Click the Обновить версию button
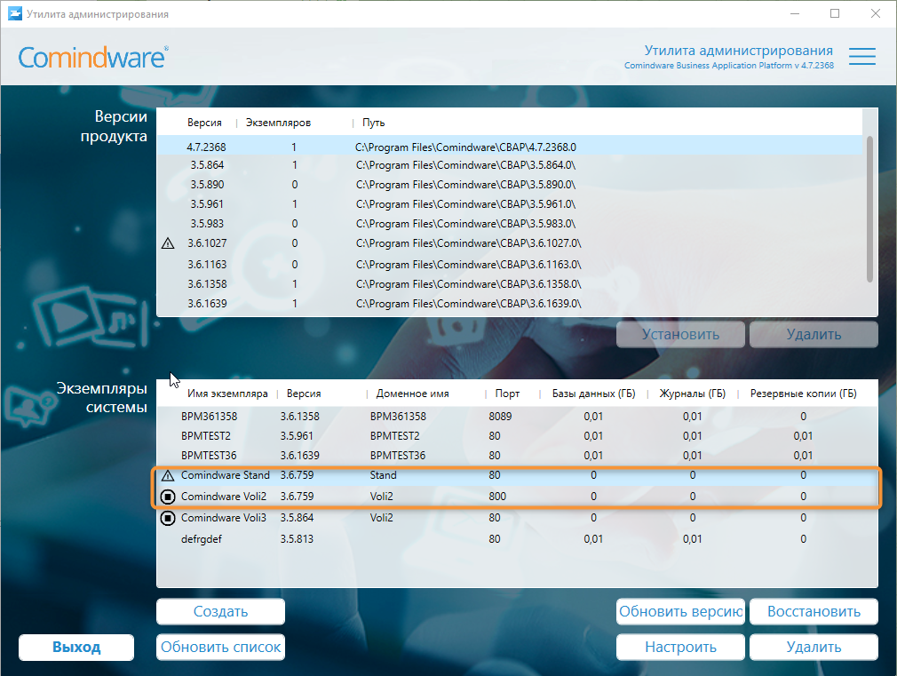Screen dimensions: 897x676 [x=680, y=611]
